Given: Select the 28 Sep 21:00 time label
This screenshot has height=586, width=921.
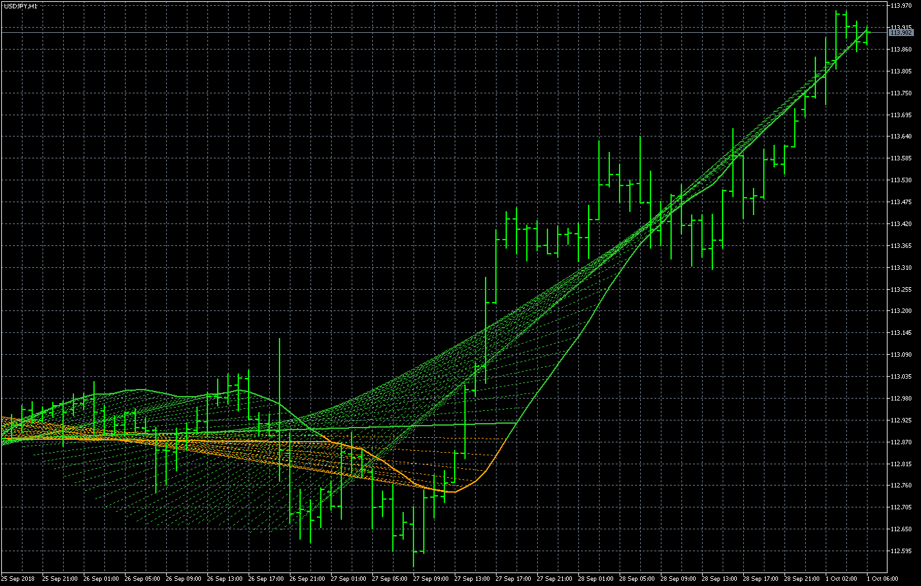Looking at the screenshot, I should (802, 579).
